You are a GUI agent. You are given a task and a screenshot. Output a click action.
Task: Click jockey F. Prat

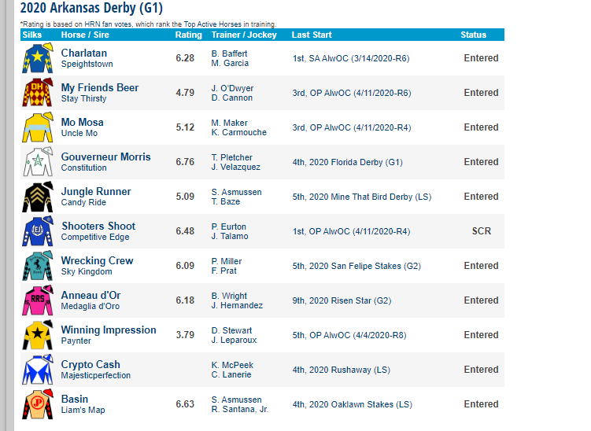(x=223, y=271)
